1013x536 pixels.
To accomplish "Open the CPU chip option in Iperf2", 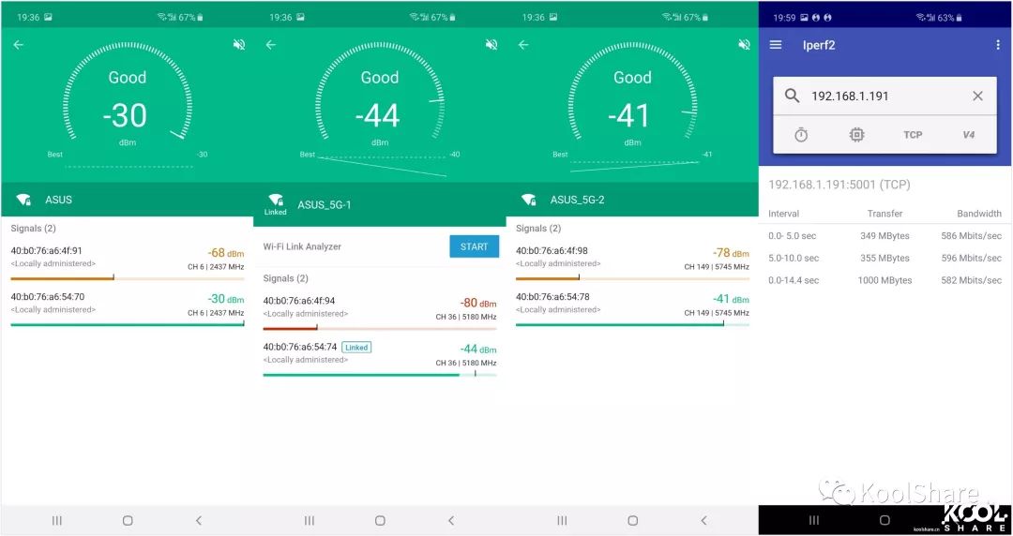I will (856, 135).
